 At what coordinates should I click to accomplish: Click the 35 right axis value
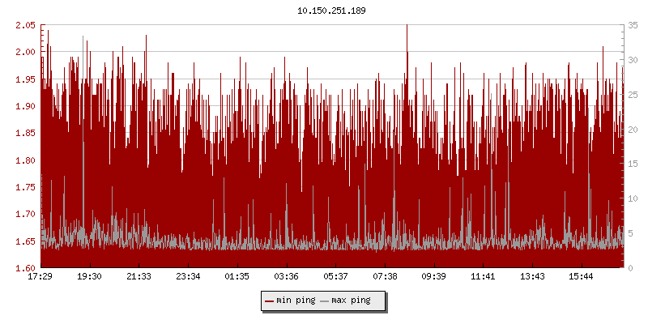pyautogui.click(x=633, y=25)
